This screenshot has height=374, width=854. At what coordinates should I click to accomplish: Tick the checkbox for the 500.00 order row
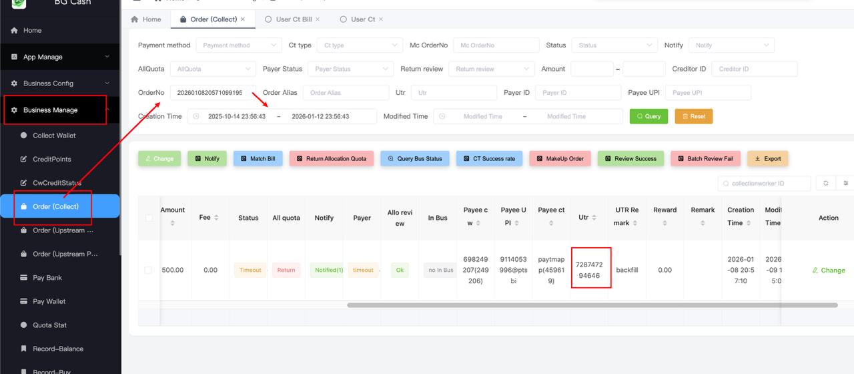click(x=148, y=270)
